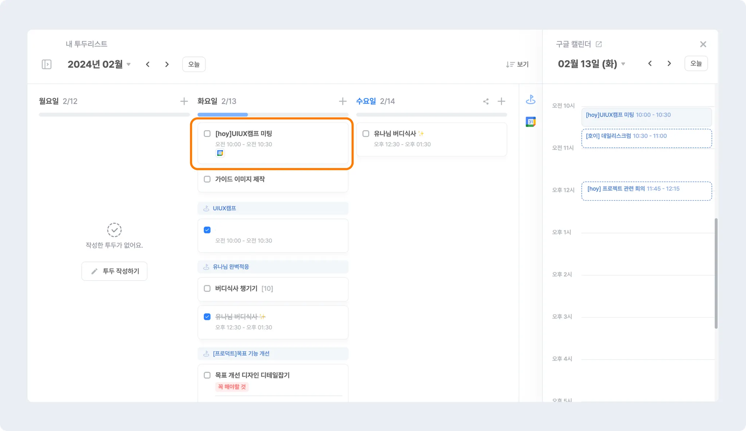
Task: Check the 가이드 이미지 제작 checkbox
Action: point(207,179)
